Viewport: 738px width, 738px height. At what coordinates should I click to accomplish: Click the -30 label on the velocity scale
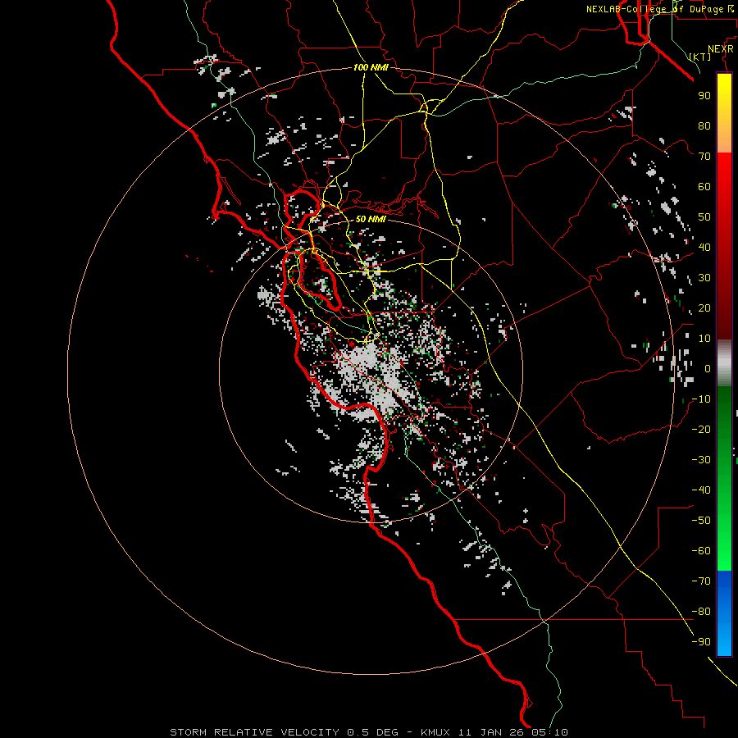(x=701, y=460)
